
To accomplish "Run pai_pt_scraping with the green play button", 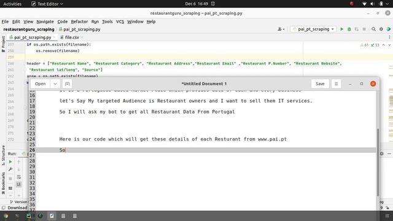I will pyautogui.click(x=341, y=29).
